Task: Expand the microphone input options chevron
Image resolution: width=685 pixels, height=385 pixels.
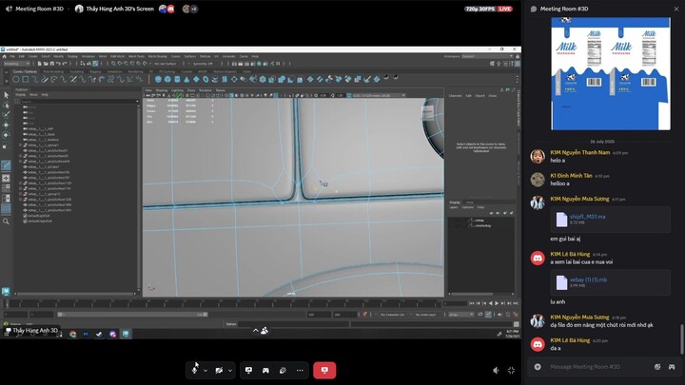Action: tap(205, 371)
